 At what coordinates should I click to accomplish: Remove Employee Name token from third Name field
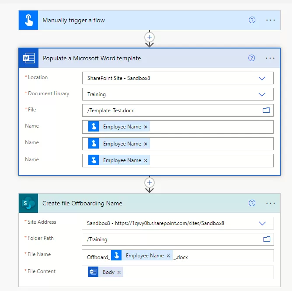click(x=146, y=160)
